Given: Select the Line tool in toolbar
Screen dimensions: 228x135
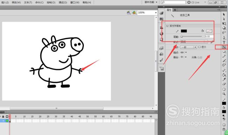Looking at the screenshot, I should 224,47.
